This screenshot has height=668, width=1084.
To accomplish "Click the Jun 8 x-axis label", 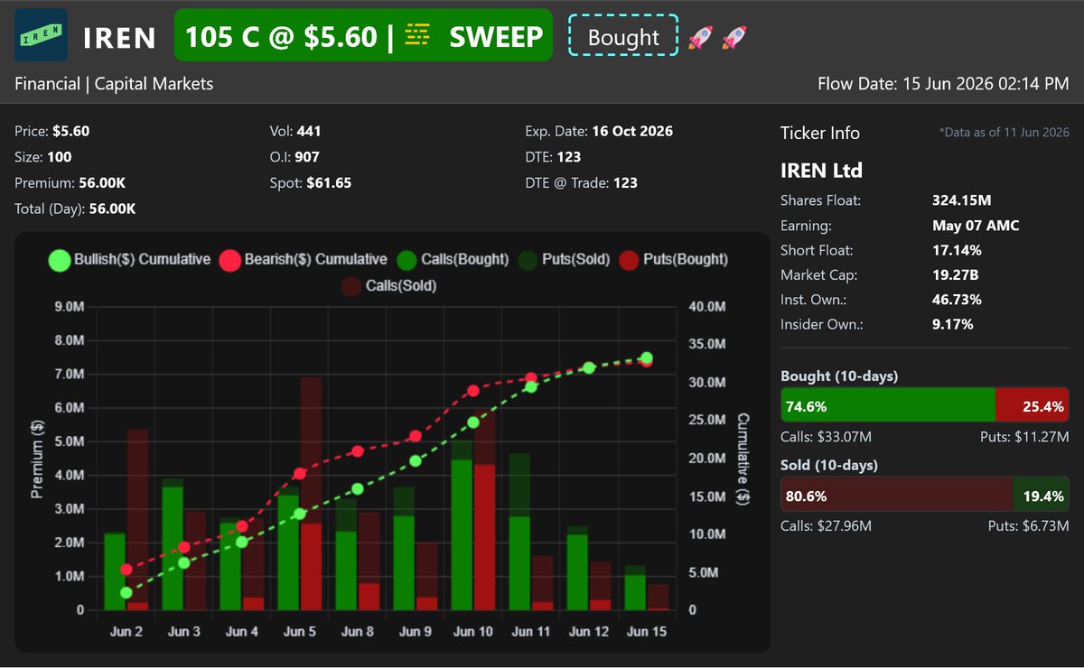I will [357, 632].
